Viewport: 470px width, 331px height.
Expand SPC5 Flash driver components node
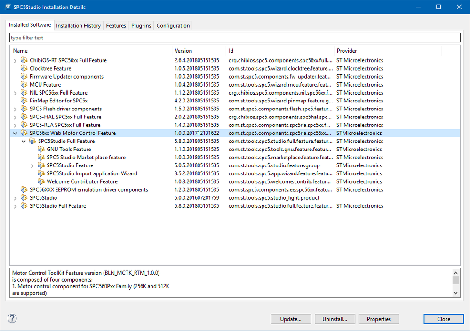[15, 109]
